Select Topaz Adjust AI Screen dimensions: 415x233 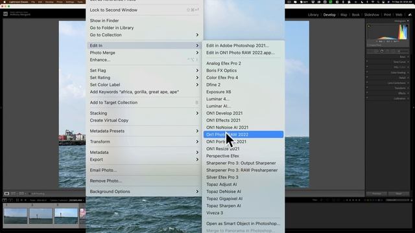221,184
